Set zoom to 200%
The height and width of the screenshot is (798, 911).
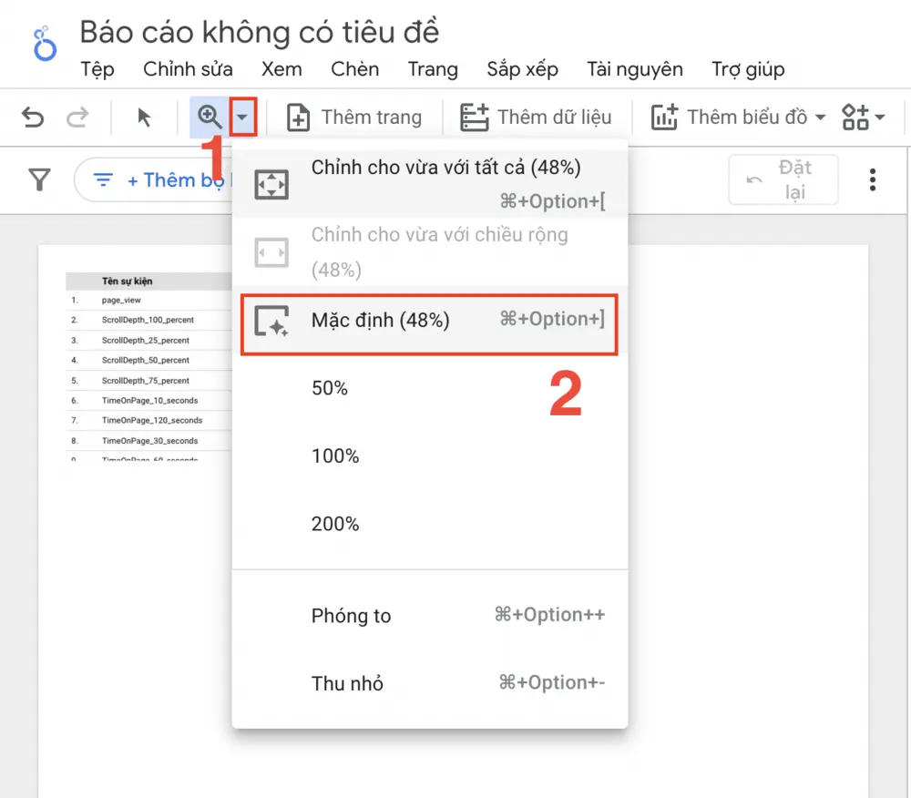429,524
